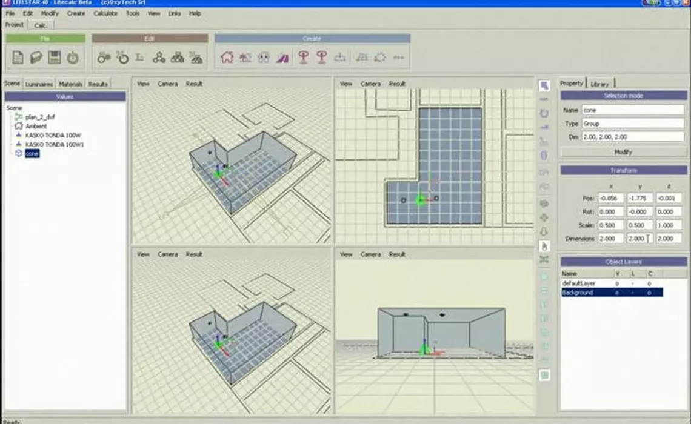Open View menu in front elevation viewport
691x424 pixels.
[346, 254]
